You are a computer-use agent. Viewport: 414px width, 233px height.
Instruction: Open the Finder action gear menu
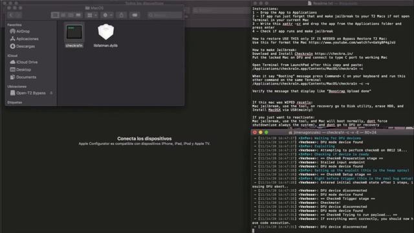coord(107,15)
